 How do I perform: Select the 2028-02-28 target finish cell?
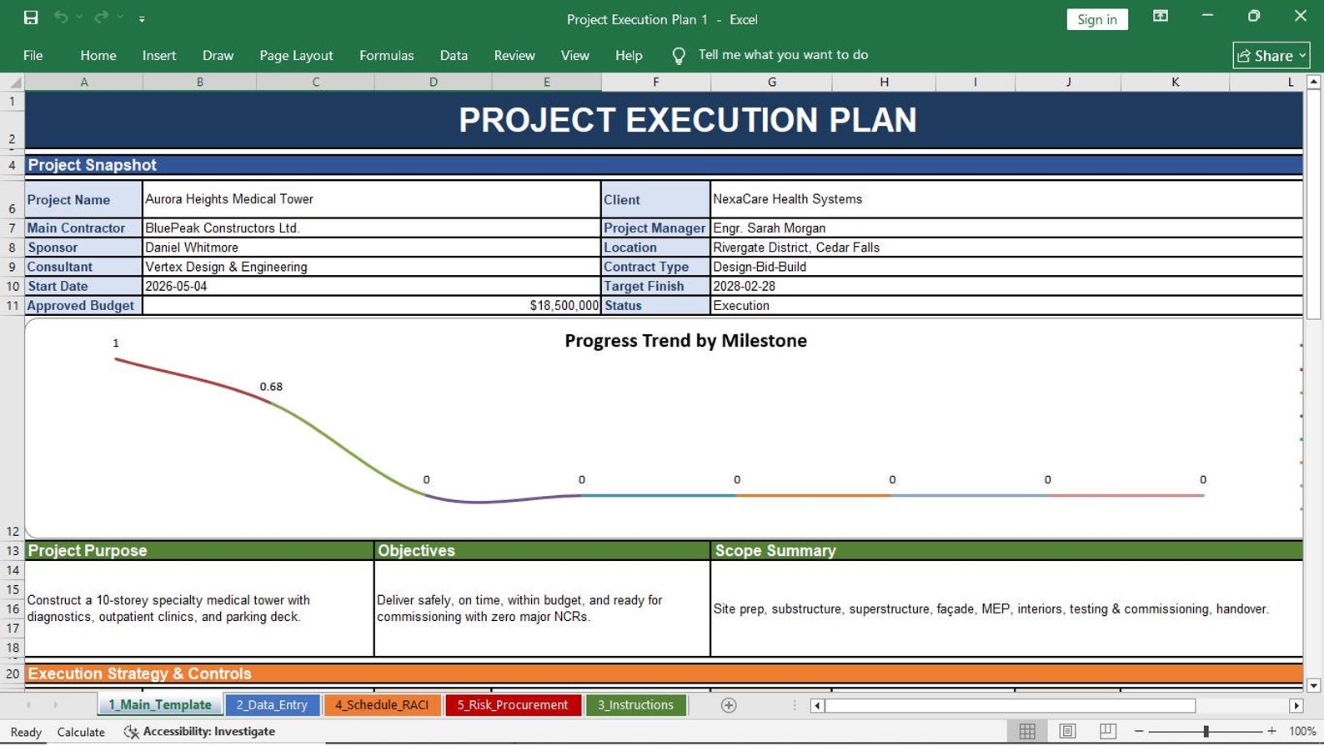point(1006,286)
